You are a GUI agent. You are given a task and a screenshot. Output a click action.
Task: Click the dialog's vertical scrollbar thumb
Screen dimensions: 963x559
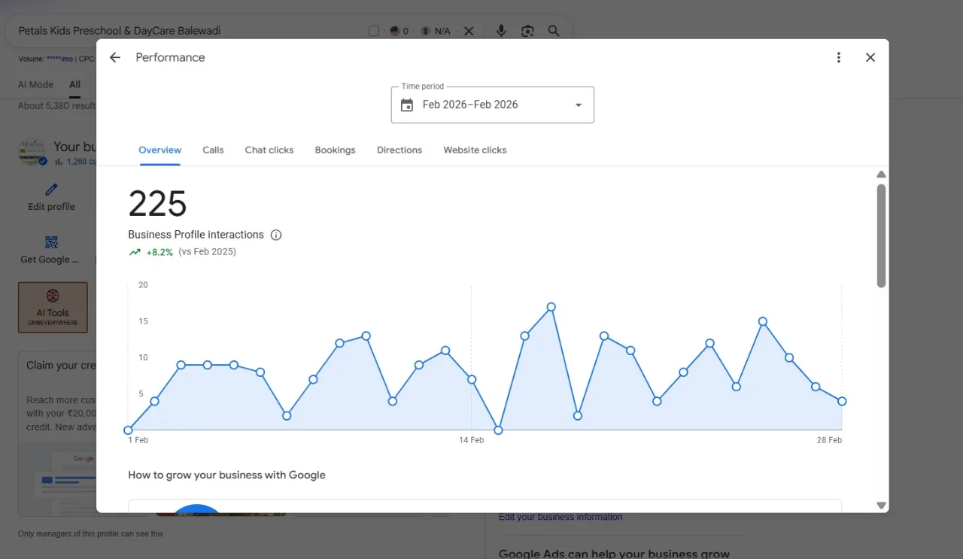(881, 235)
